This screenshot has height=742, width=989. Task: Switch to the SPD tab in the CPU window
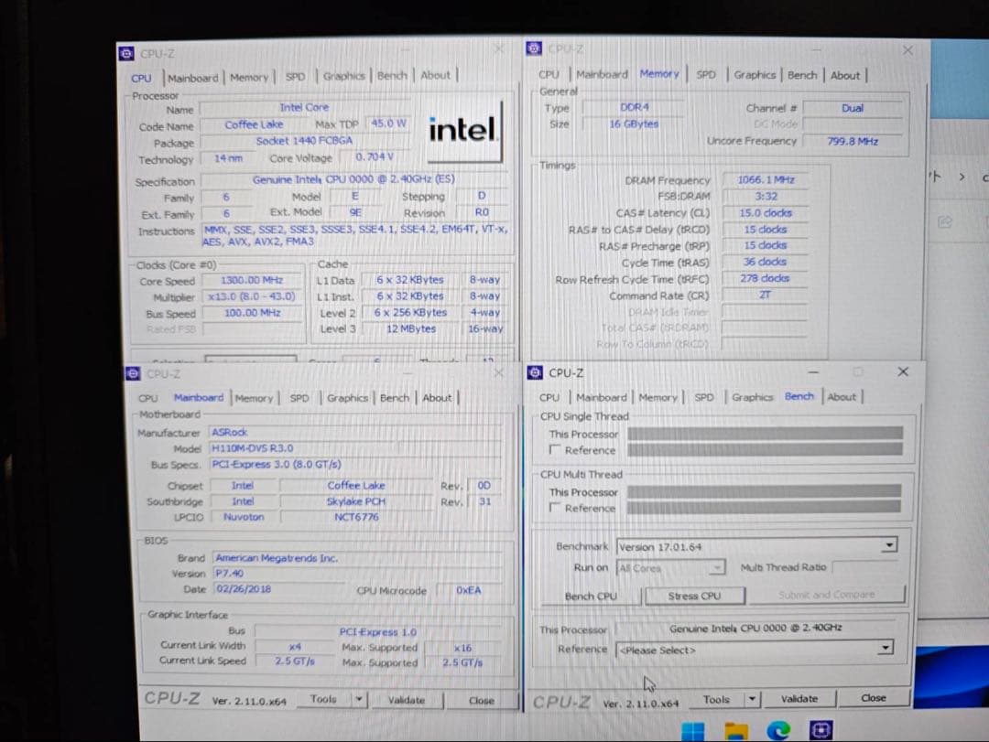295,77
